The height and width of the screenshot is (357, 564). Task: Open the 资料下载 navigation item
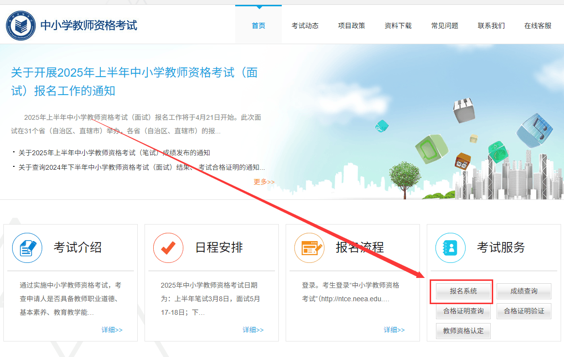click(x=398, y=26)
